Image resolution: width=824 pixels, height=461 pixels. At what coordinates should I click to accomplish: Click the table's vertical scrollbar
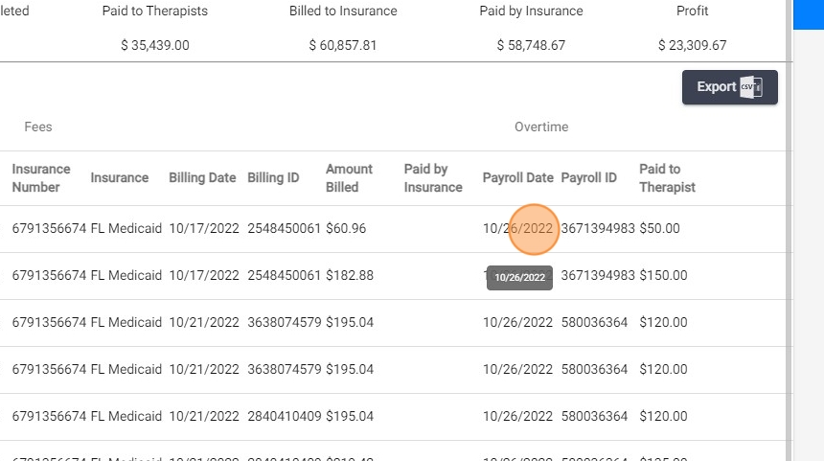click(789, 288)
